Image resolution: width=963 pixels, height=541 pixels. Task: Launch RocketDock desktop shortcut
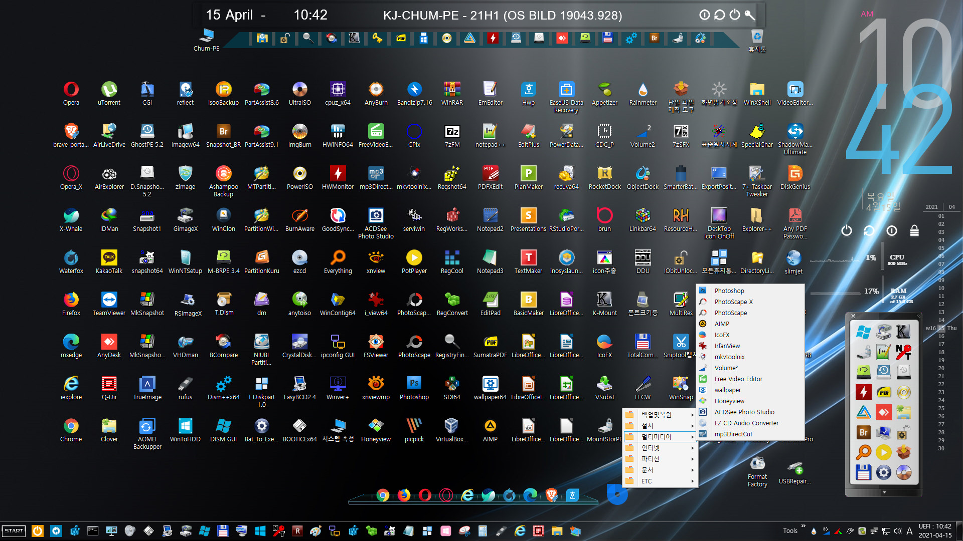[x=604, y=177]
